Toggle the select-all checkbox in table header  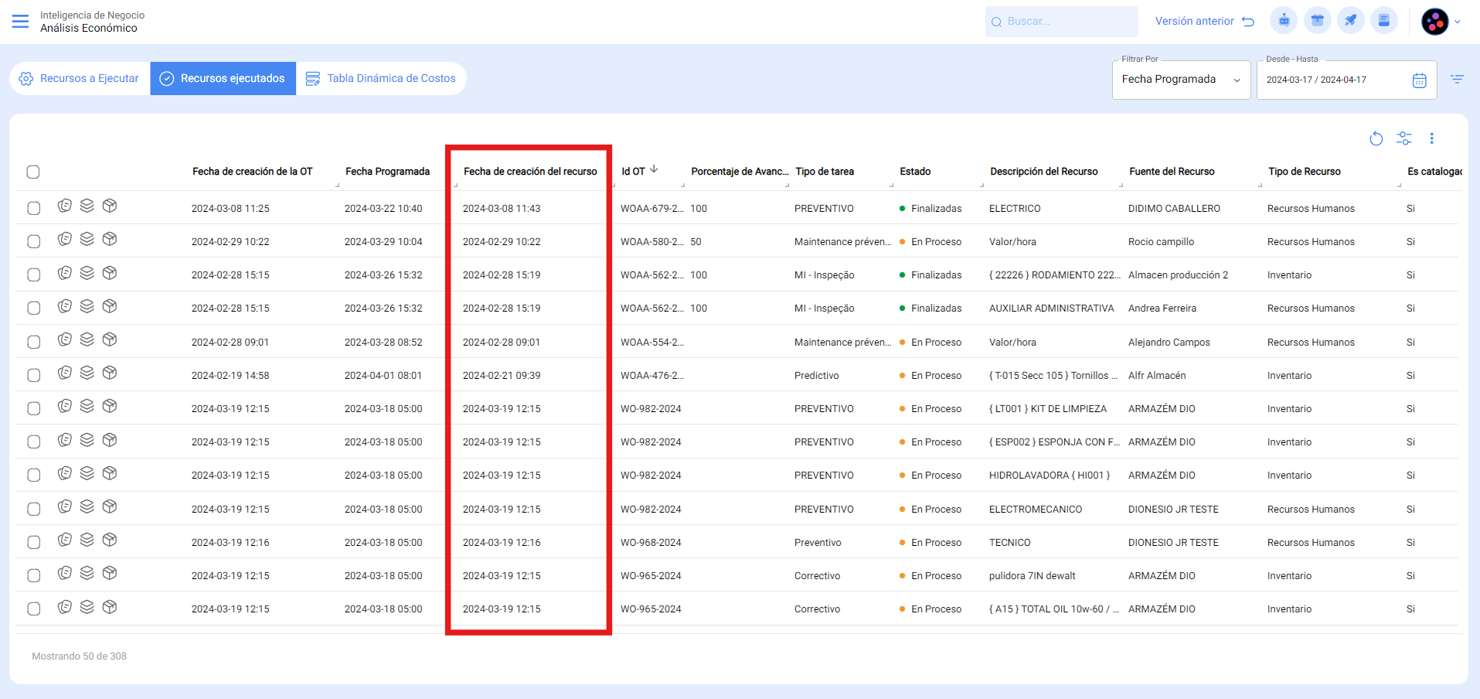[x=33, y=172]
